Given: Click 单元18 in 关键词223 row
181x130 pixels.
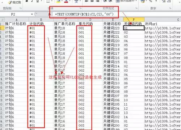Looking at the screenshot, I should tap(66, 28).
